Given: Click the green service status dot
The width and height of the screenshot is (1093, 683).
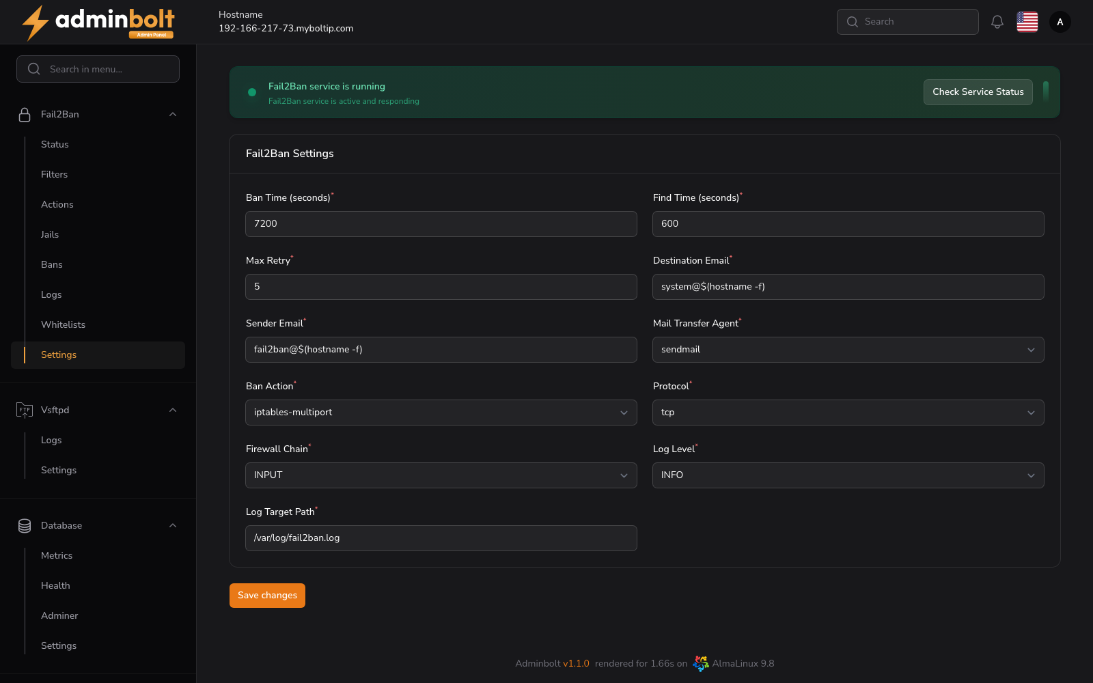Looking at the screenshot, I should (252, 92).
